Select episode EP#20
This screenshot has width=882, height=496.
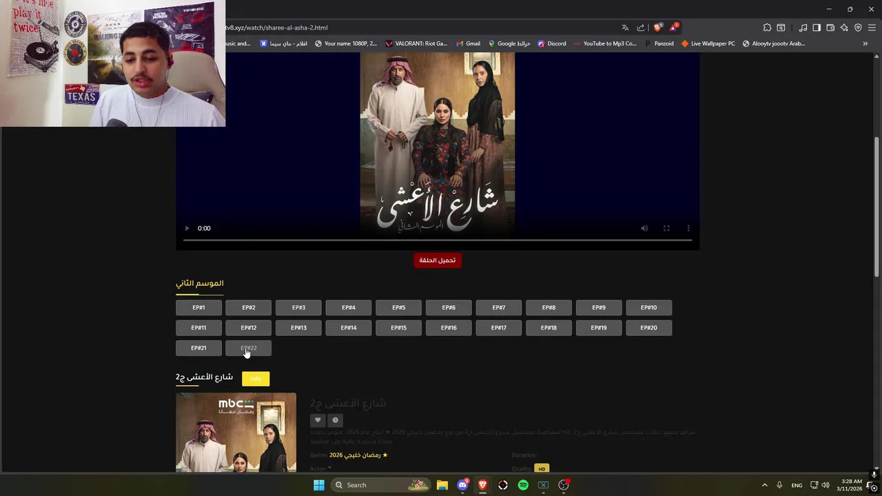649,328
